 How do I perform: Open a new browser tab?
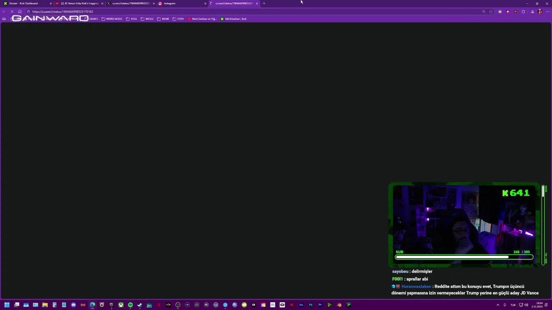click(x=264, y=3)
